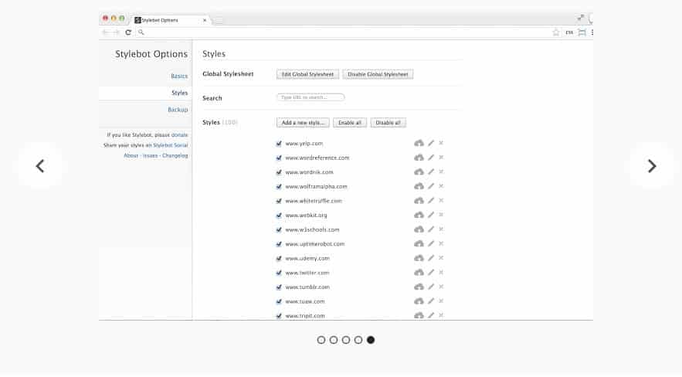
Task: Select the second carousel dot
Action: (x=334, y=340)
